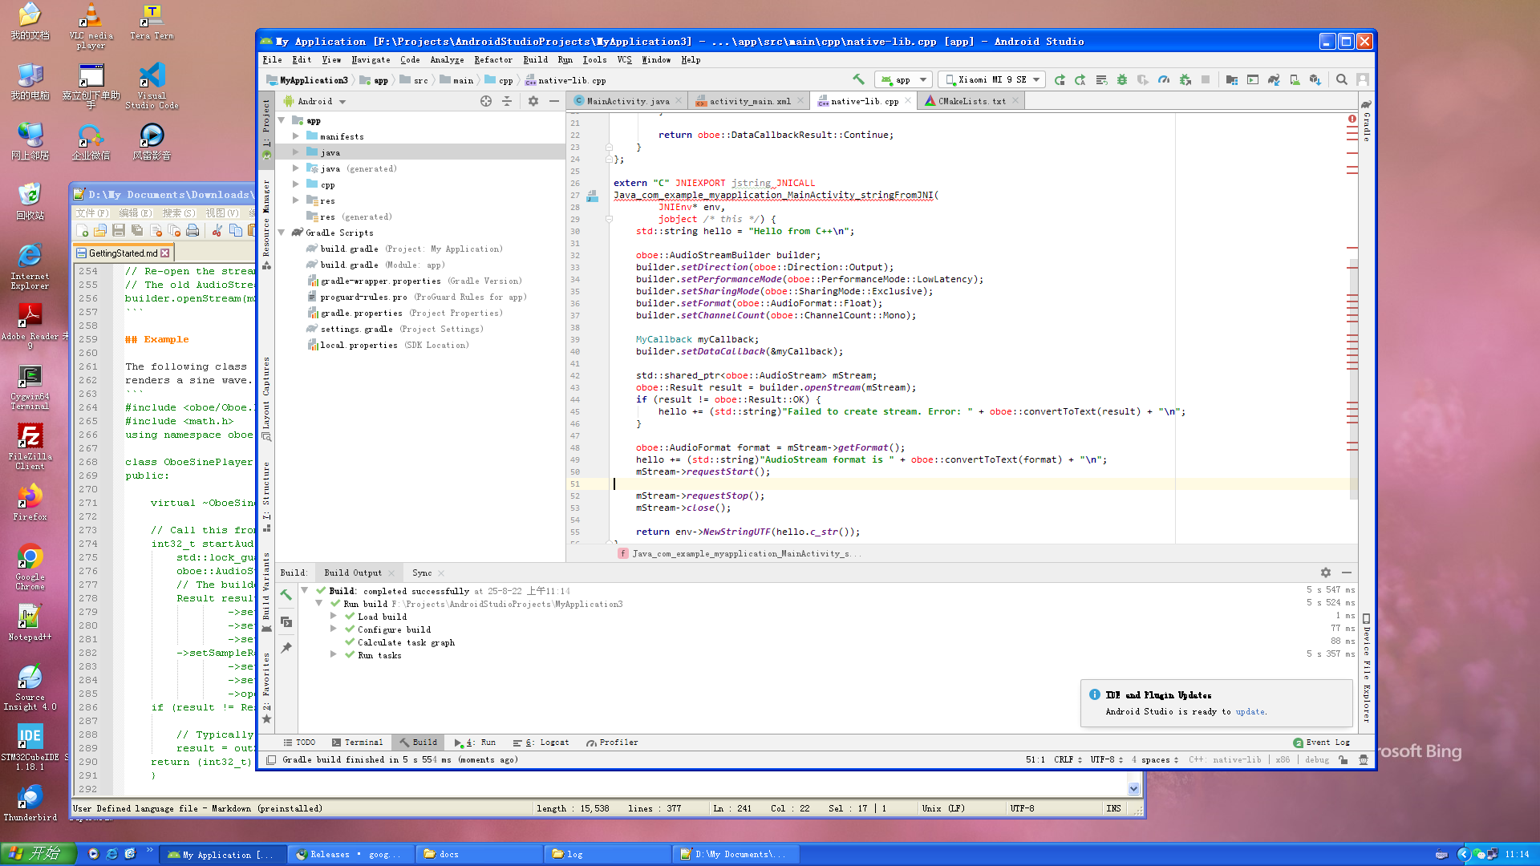Viewport: 1540px width, 866px height.
Task: Open the Terminal tool window button
Action: point(357,742)
